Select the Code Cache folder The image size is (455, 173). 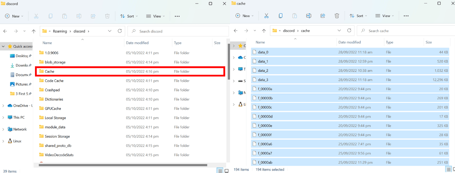coord(130,81)
